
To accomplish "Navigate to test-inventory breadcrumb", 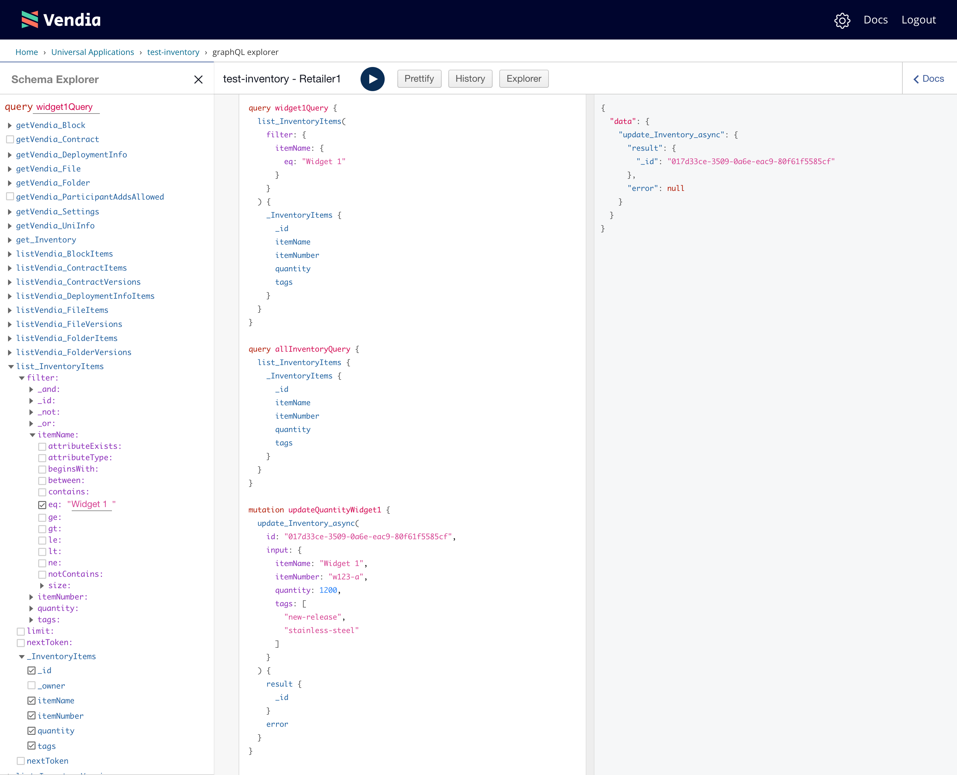I will click(173, 52).
